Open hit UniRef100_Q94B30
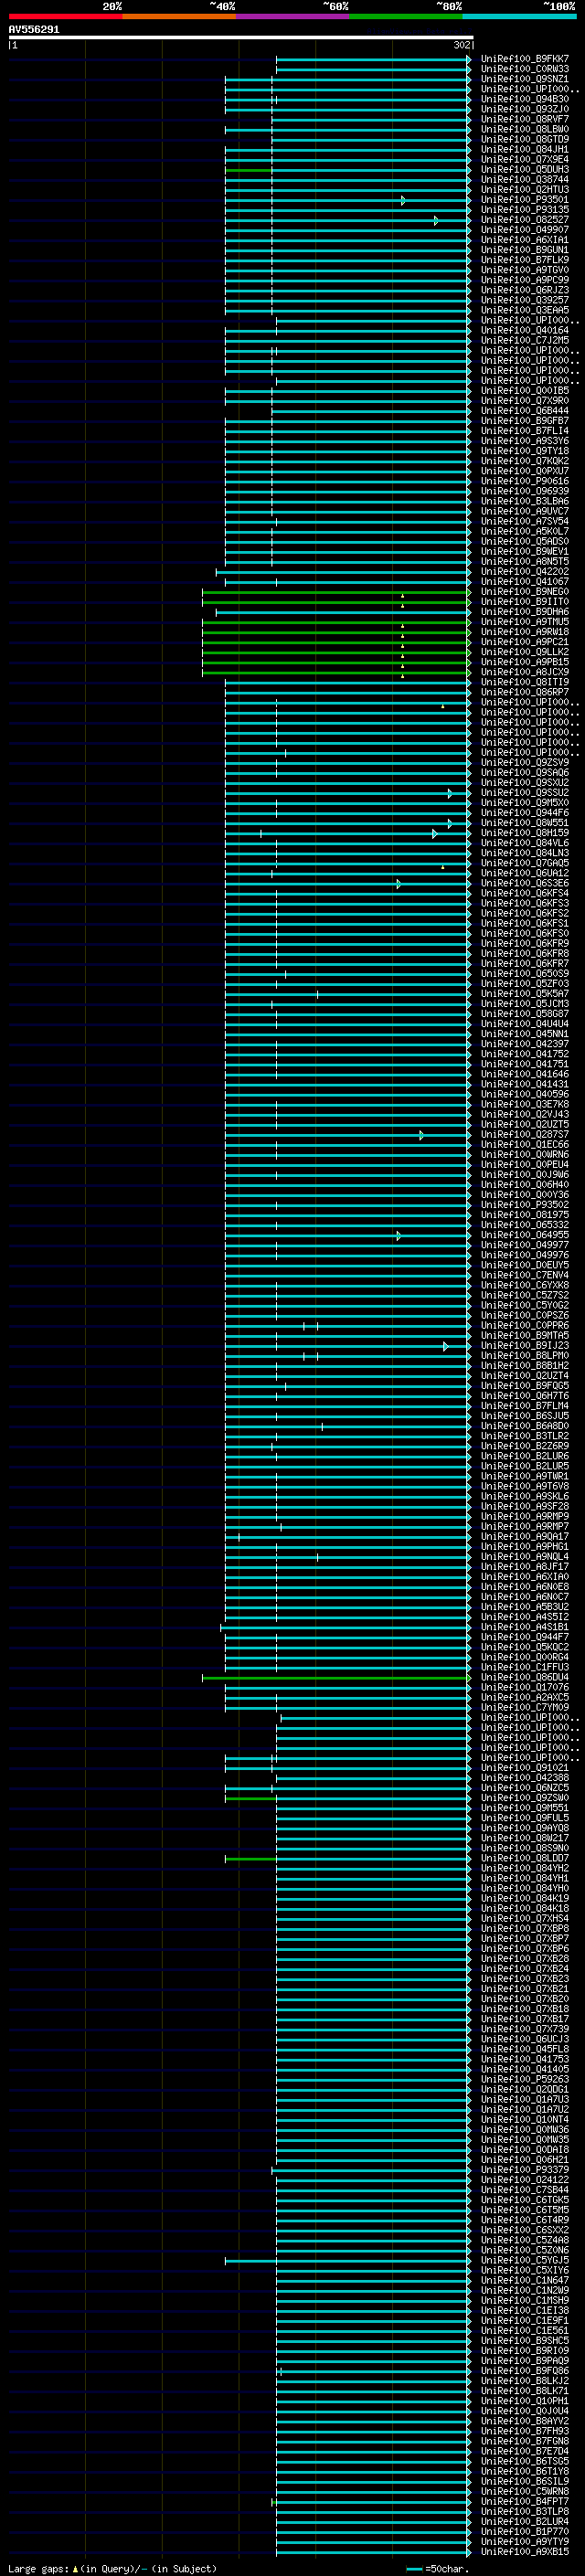This screenshot has width=585, height=2576. [x=525, y=99]
